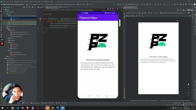The image size is (196, 110).
Task: Click the warning icon in code gutter
Action: (40, 19)
